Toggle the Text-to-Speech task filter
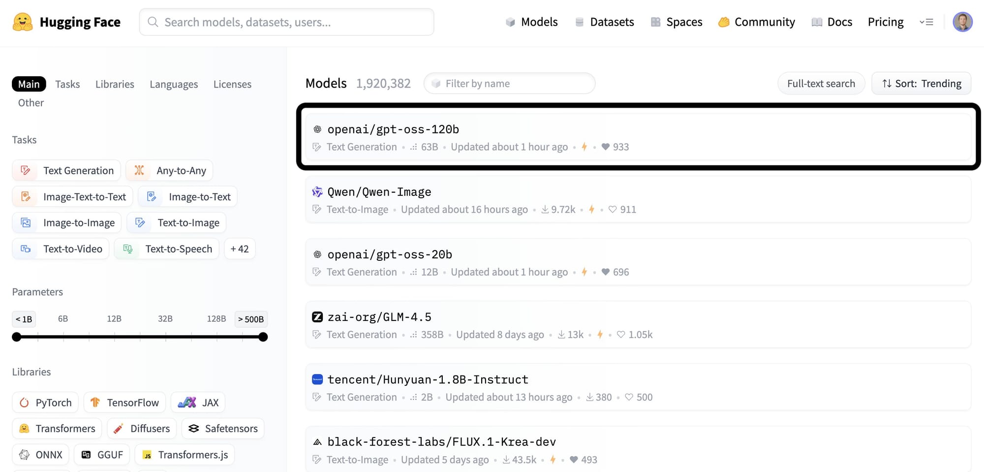 (167, 249)
